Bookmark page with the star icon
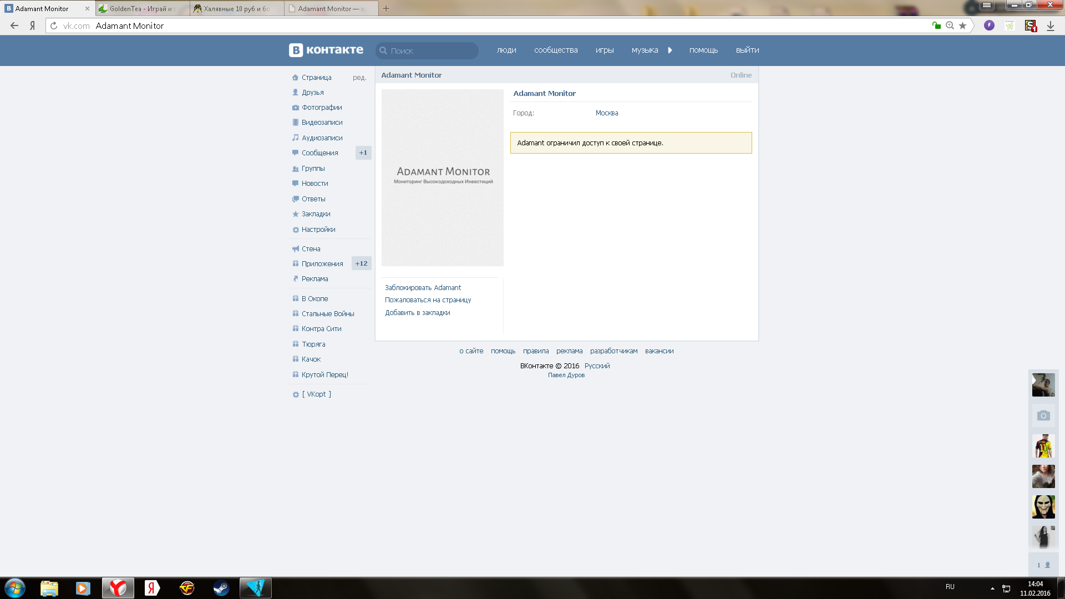This screenshot has width=1065, height=599. (963, 26)
